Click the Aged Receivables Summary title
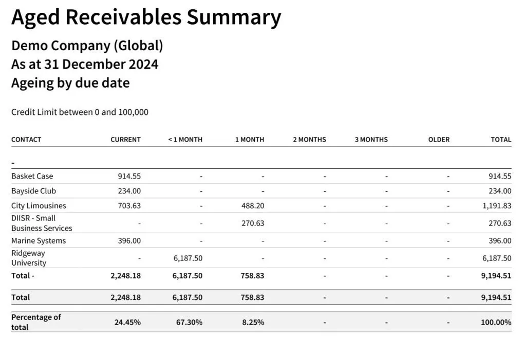The image size is (526, 342). (x=146, y=17)
